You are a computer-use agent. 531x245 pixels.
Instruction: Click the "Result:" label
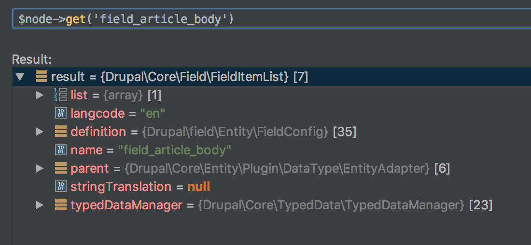point(32,60)
